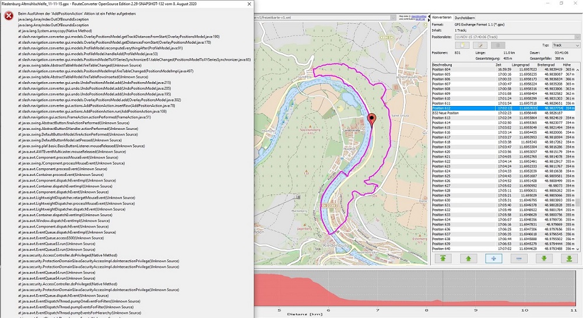
Task: Move selected position to top of list
Action: point(442,258)
